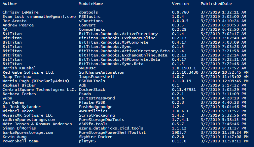This screenshot has height=147, width=254.
Task: Click BitTitan.Runbooks.ActiveDirectory.Beta module text
Action: [x=124, y=51]
